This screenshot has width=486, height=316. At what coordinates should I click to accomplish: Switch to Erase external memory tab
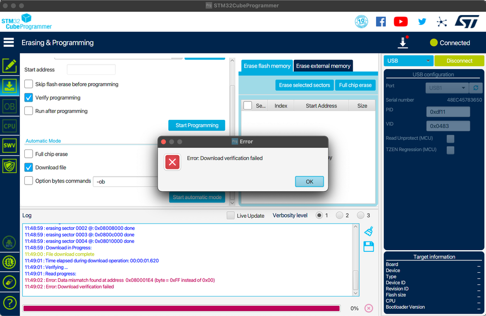[323, 66]
